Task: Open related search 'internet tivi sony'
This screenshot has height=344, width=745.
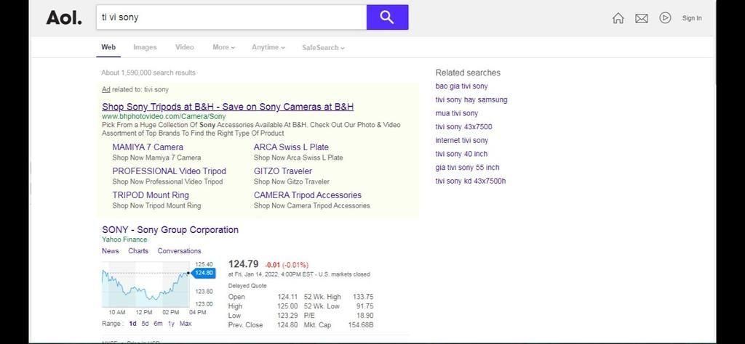Action: click(x=462, y=140)
